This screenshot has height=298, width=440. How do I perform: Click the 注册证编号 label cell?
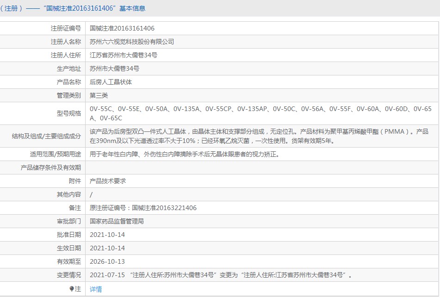(66, 28)
